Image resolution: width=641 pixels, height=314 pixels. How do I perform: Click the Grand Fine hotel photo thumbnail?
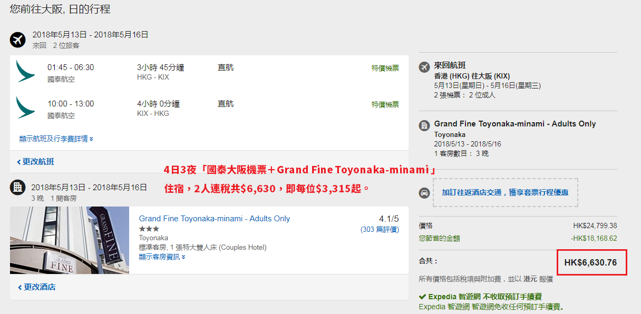coord(70,240)
